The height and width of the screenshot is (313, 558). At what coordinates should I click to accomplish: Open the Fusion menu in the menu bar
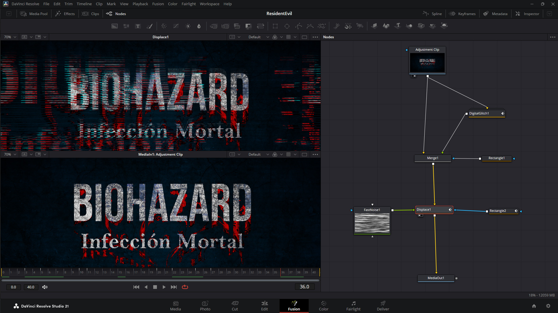pos(158,4)
